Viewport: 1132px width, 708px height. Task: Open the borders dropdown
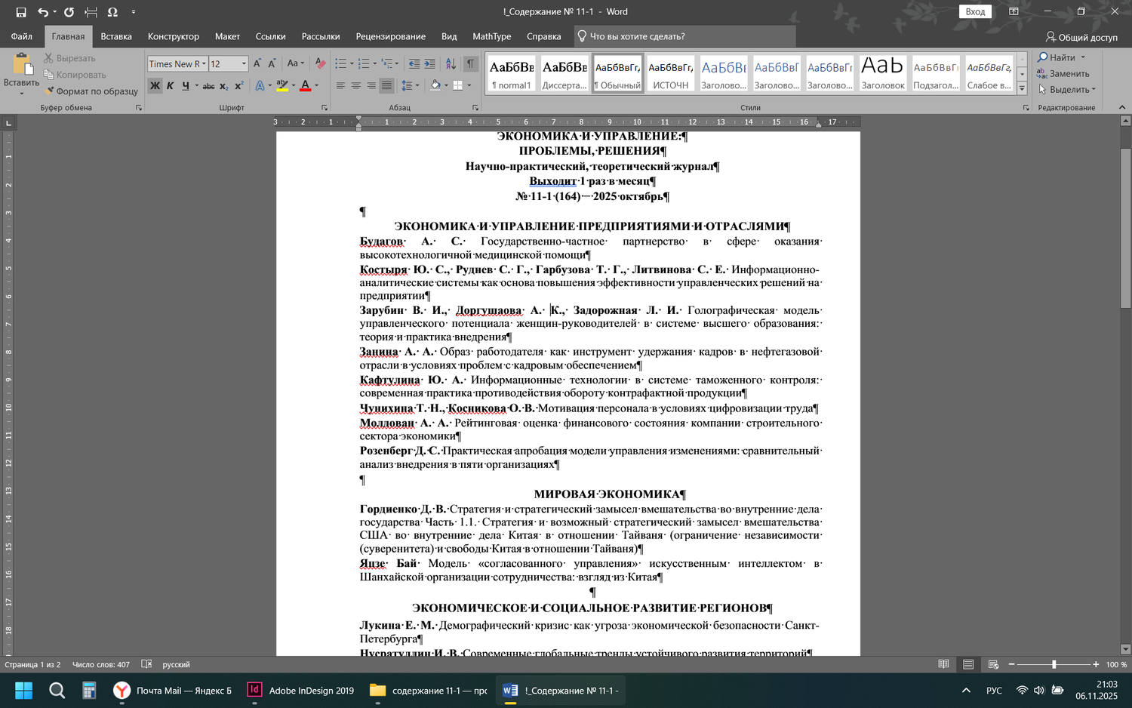[x=469, y=86]
